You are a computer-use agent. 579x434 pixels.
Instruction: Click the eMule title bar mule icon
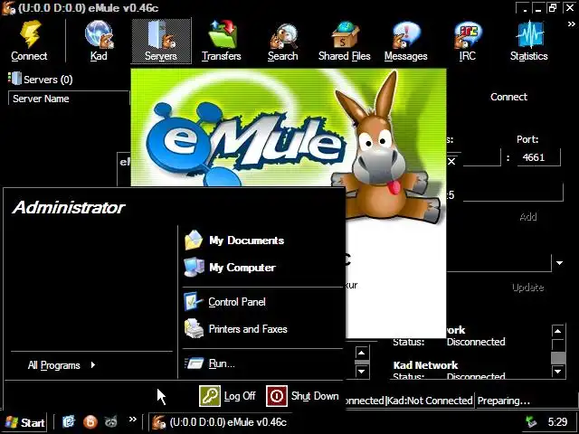click(8, 7)
